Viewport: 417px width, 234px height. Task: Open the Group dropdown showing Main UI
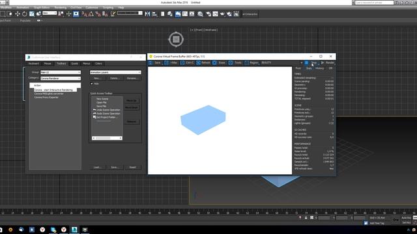61,72
